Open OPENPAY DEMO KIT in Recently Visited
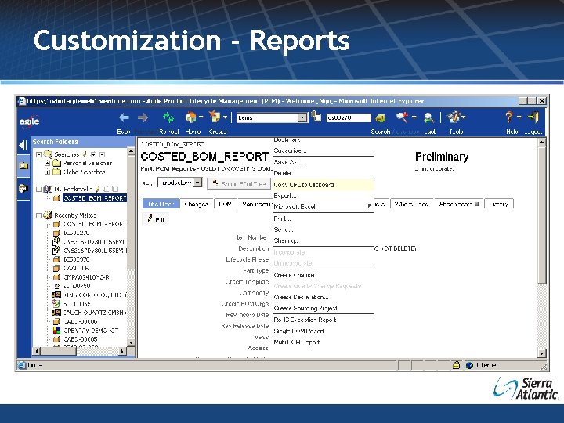Viewport: 564px width, 423px height. 91,331
